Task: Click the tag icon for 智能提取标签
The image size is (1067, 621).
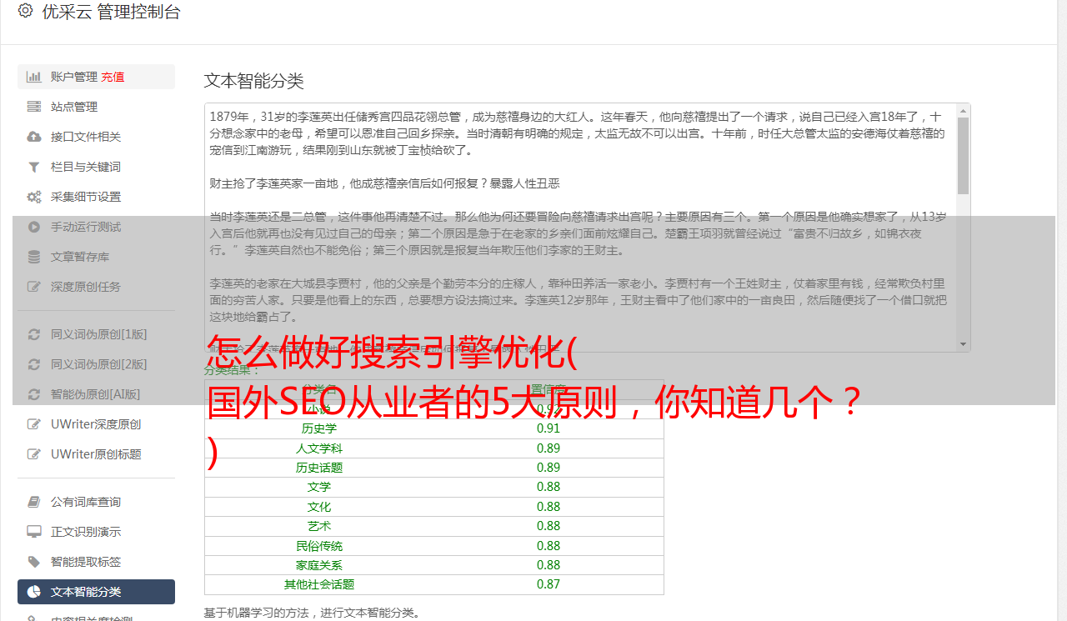Action: (34, 562)
